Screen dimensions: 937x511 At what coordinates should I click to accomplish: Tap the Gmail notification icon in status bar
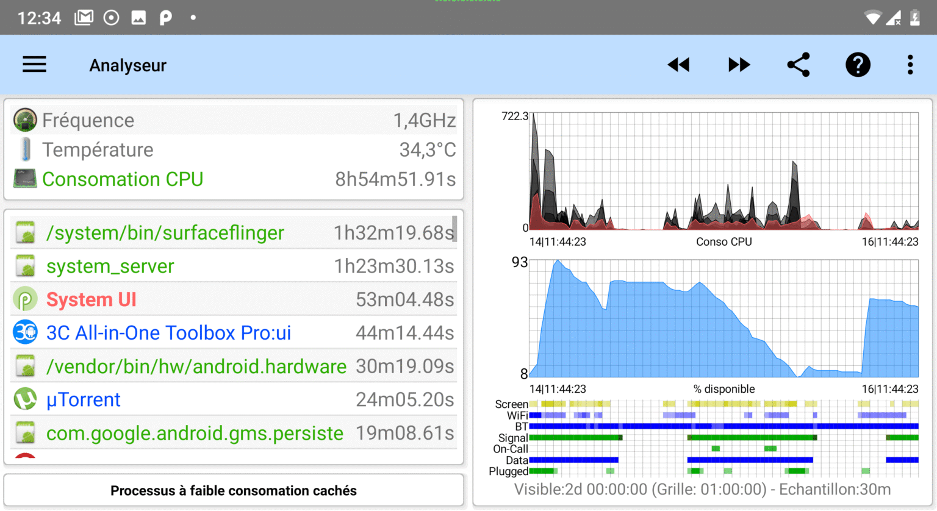click(84, 18)
